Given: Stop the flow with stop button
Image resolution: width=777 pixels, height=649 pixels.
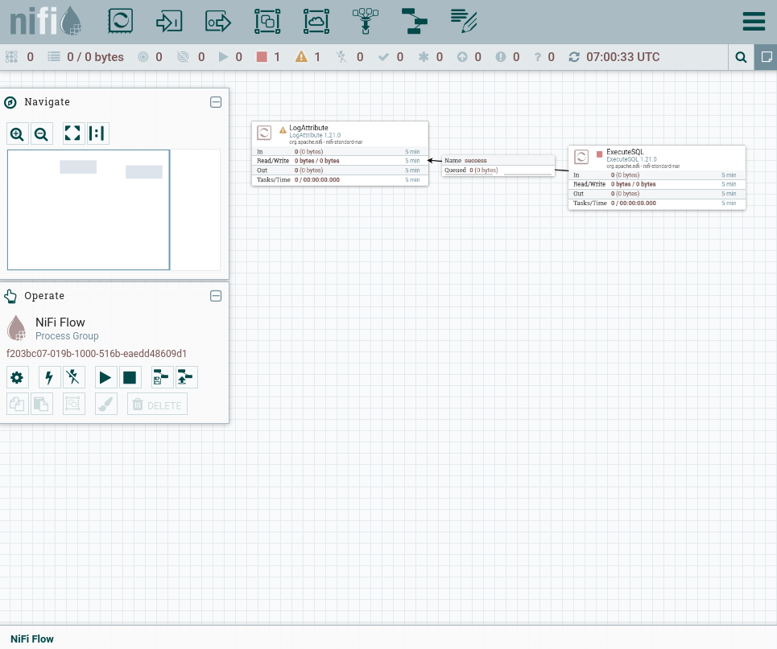Looking at the screenshot, I should pos(130,378).
